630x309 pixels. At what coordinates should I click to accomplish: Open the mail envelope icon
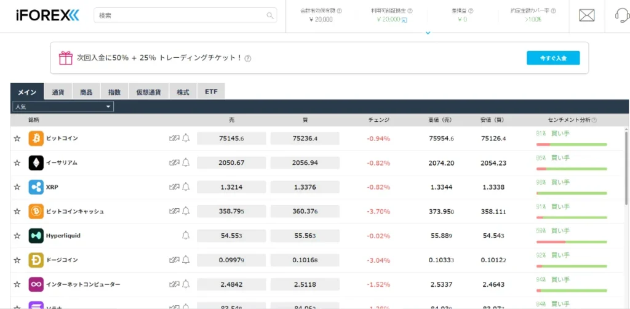(x=586, y=15)
